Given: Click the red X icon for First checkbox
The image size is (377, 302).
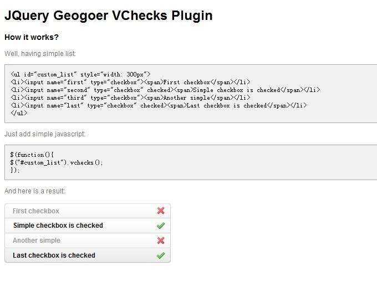Looking at the screenshot, I should 161,211.
